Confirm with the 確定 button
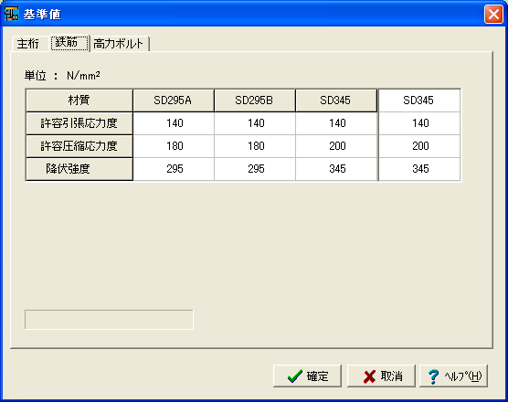This screenshot has width=508, height=402. click(x=307, y=376)
